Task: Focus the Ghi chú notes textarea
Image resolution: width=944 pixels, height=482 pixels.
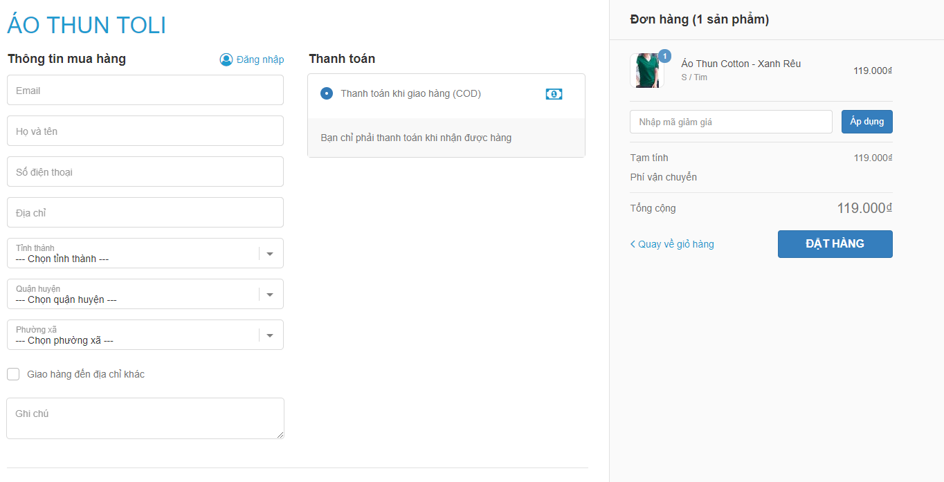Action: [145, 418]
